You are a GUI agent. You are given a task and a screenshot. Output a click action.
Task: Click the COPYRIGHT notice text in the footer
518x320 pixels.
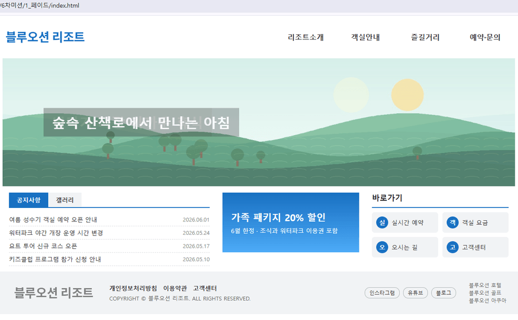coord(180,298)
